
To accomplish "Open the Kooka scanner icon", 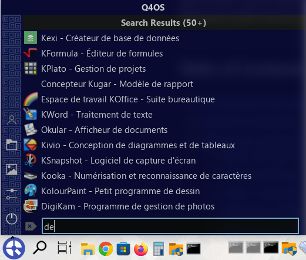I will point(31,175).
